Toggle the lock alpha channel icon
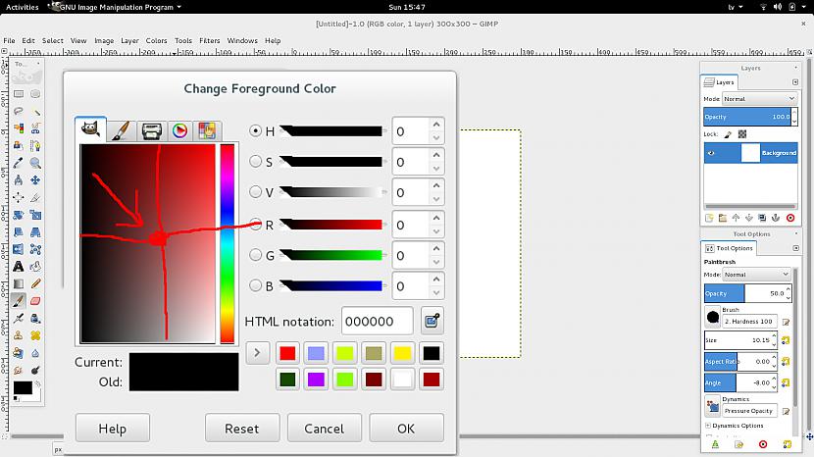 point(742,134)
